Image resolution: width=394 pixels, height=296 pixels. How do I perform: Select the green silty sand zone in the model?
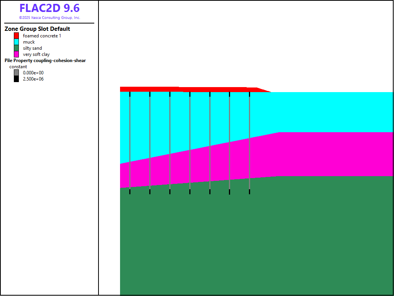click(x=254, y=239)
